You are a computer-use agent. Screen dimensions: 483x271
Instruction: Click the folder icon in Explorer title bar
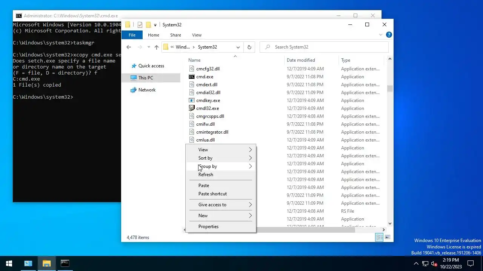click(x=128, y=25)
